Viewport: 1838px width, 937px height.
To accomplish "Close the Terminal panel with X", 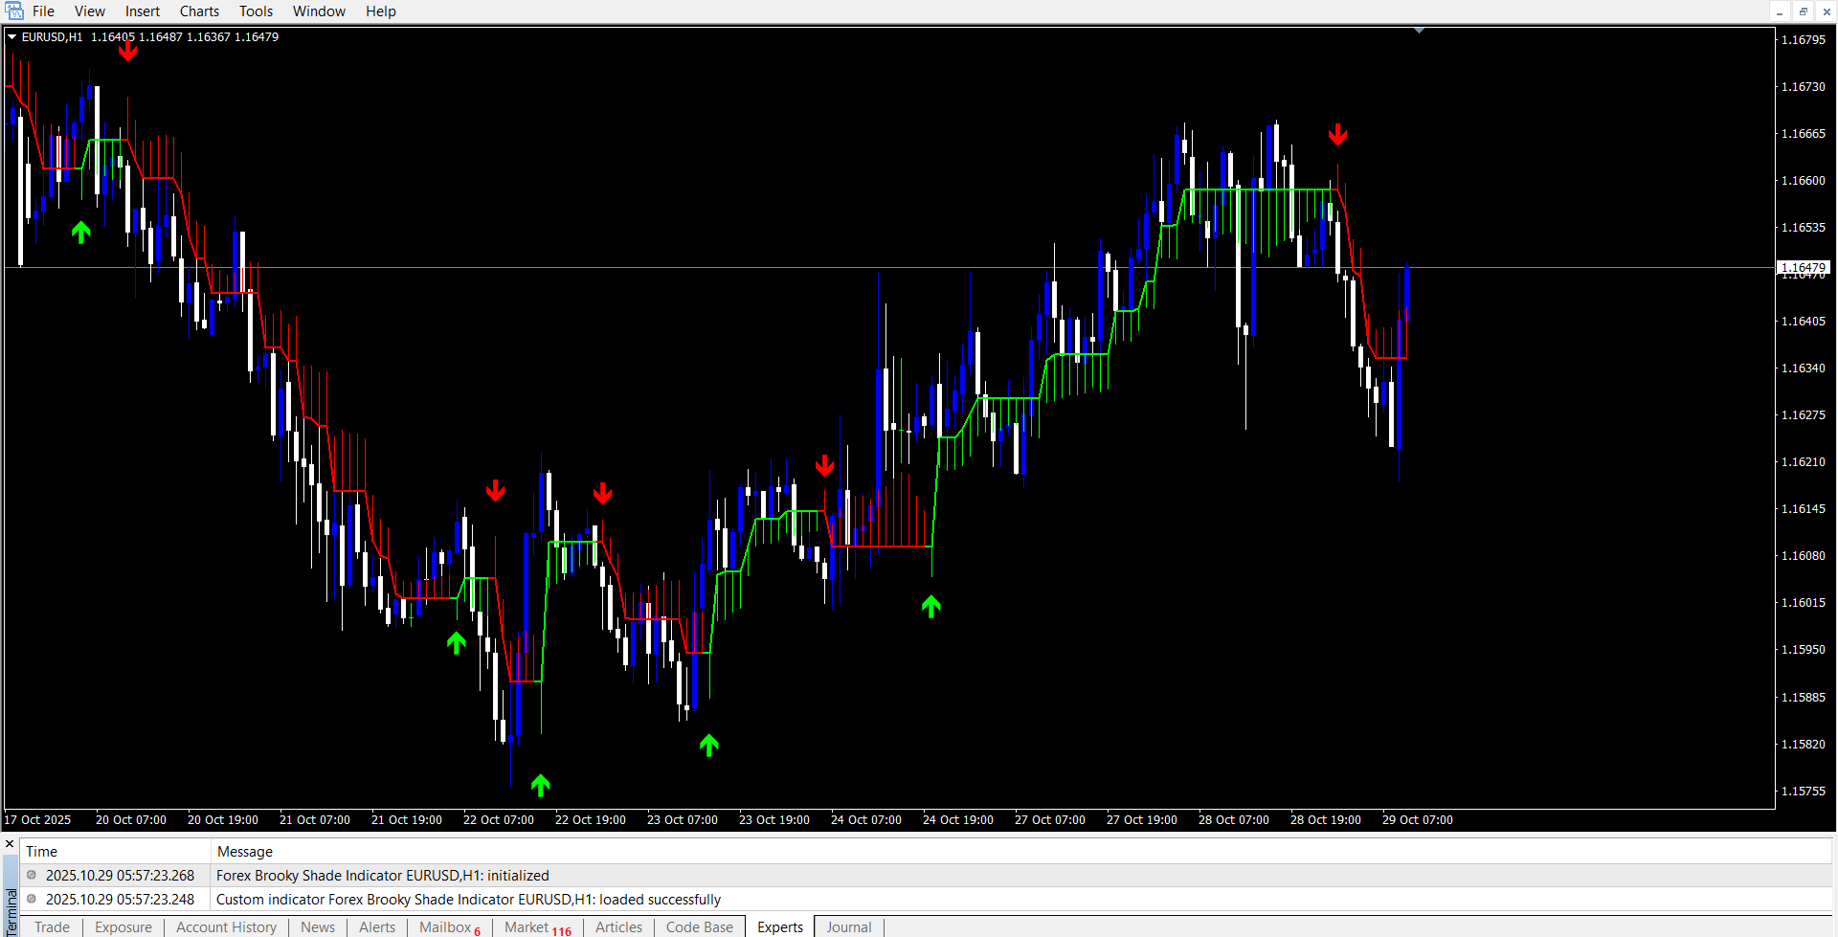I will pyautogui.click(x=10, y=844).
